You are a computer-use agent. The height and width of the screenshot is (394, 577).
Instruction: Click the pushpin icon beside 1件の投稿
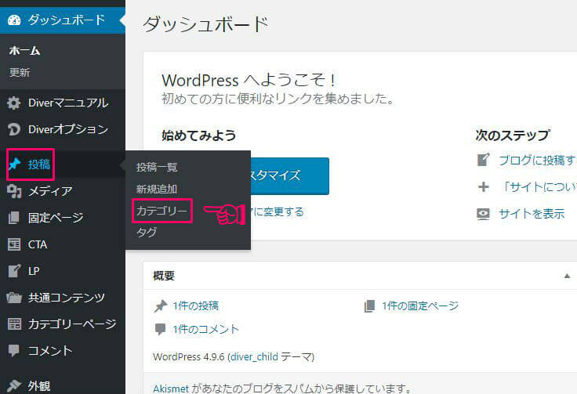[161, 305]
